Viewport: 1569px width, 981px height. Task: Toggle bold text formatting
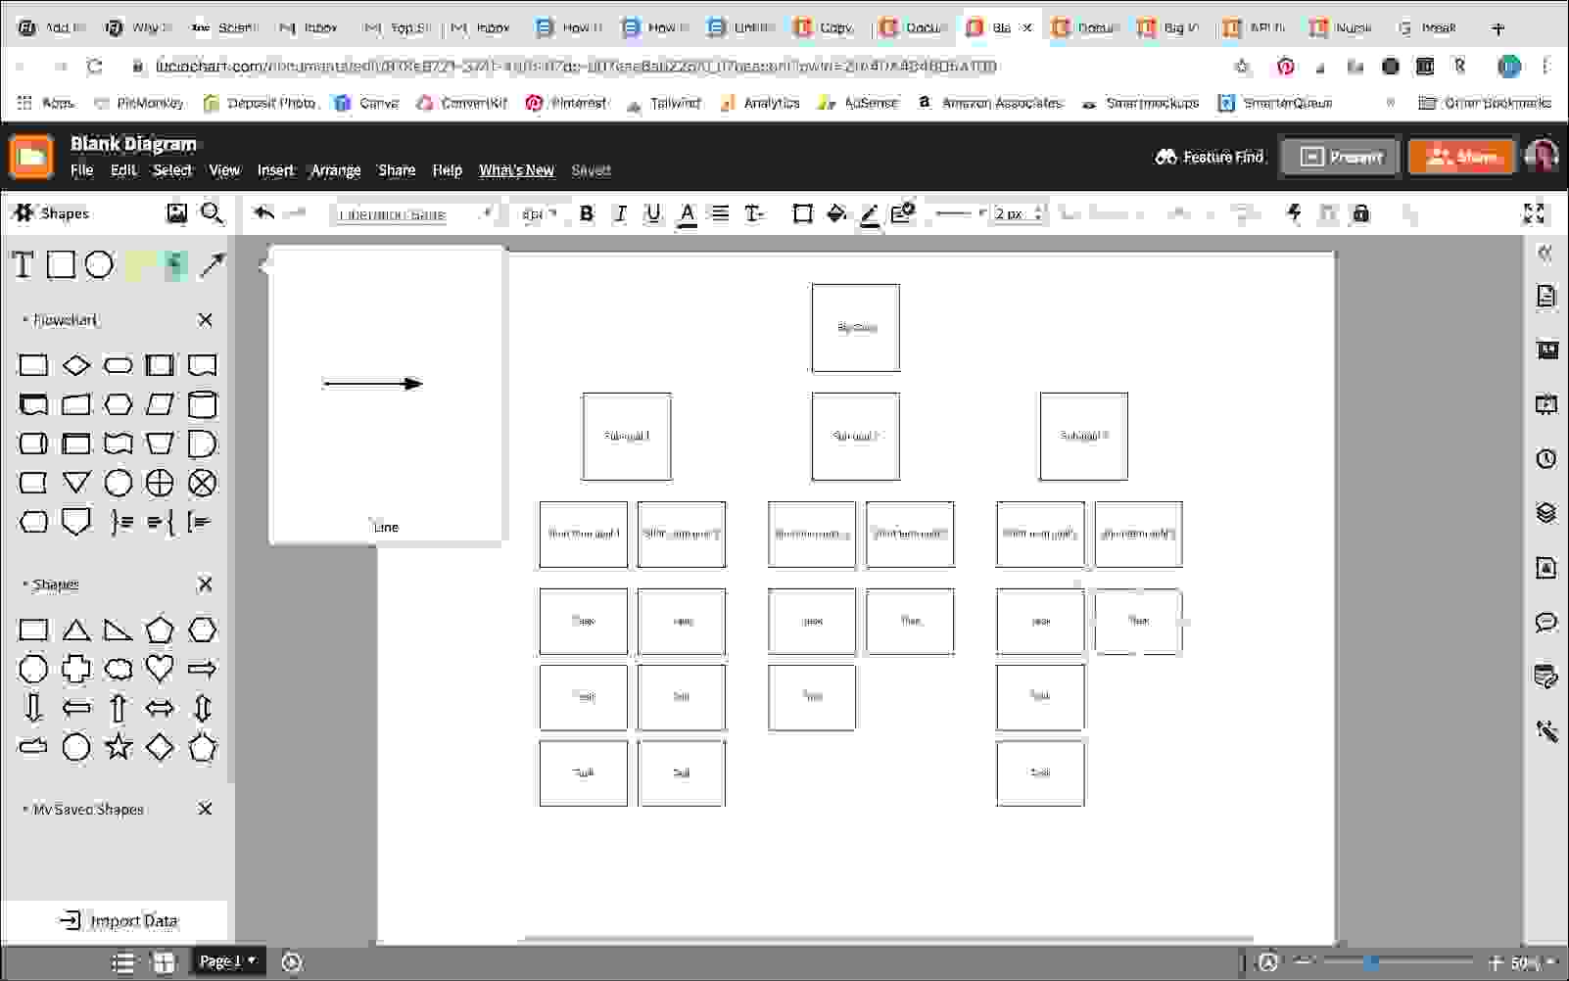pos(587,213)
